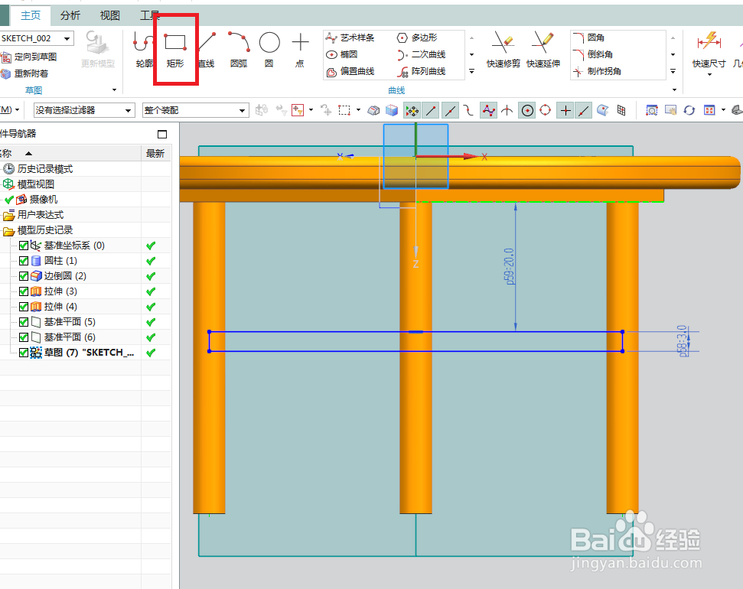Toggle enable snap point icon
This screenshot has width=743, height=589.
point(412,110)
